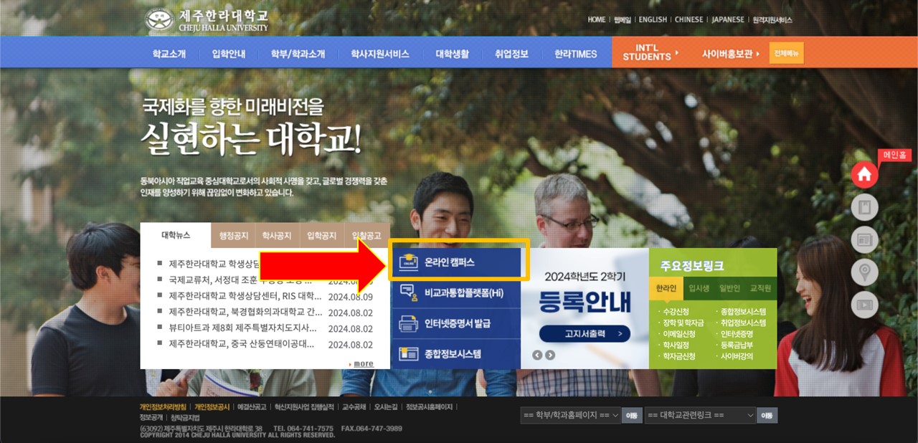This screenshot has width=918, height=443.
Task: Click the more link under the news list
Action: tap(362, 363)
